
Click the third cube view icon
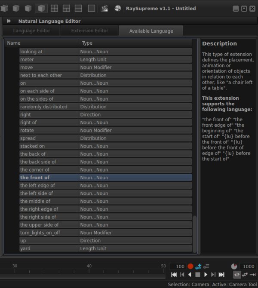[28, 8]
